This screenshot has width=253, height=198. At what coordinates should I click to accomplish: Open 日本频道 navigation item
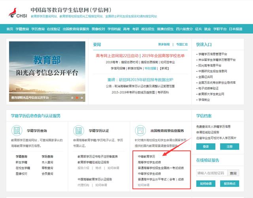pyautogui.click(x=236, y=29)
